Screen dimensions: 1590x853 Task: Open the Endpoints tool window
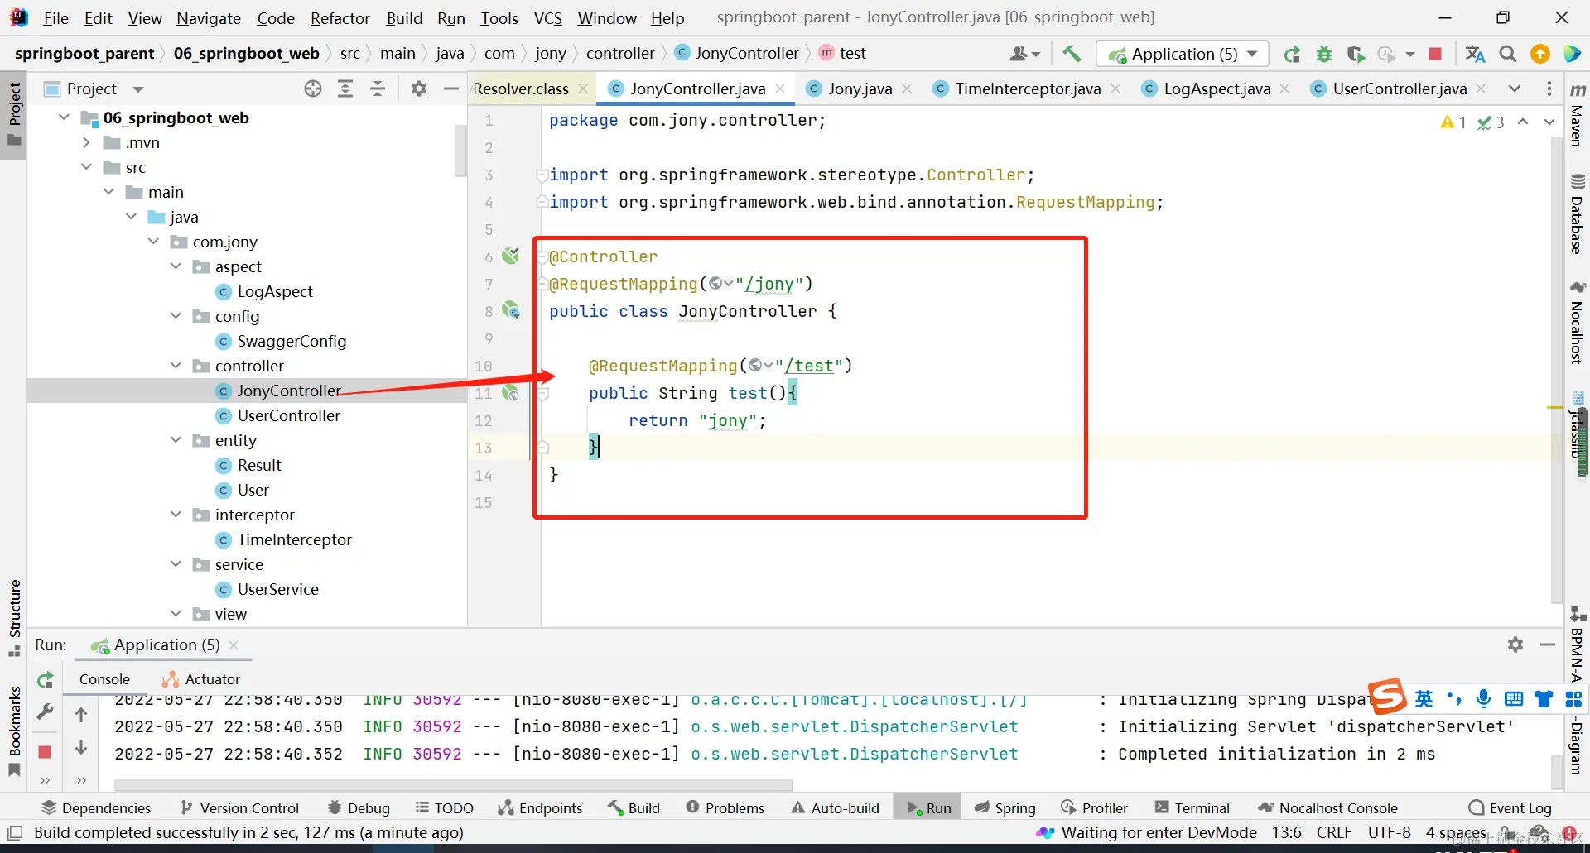(x=540, y=807)
